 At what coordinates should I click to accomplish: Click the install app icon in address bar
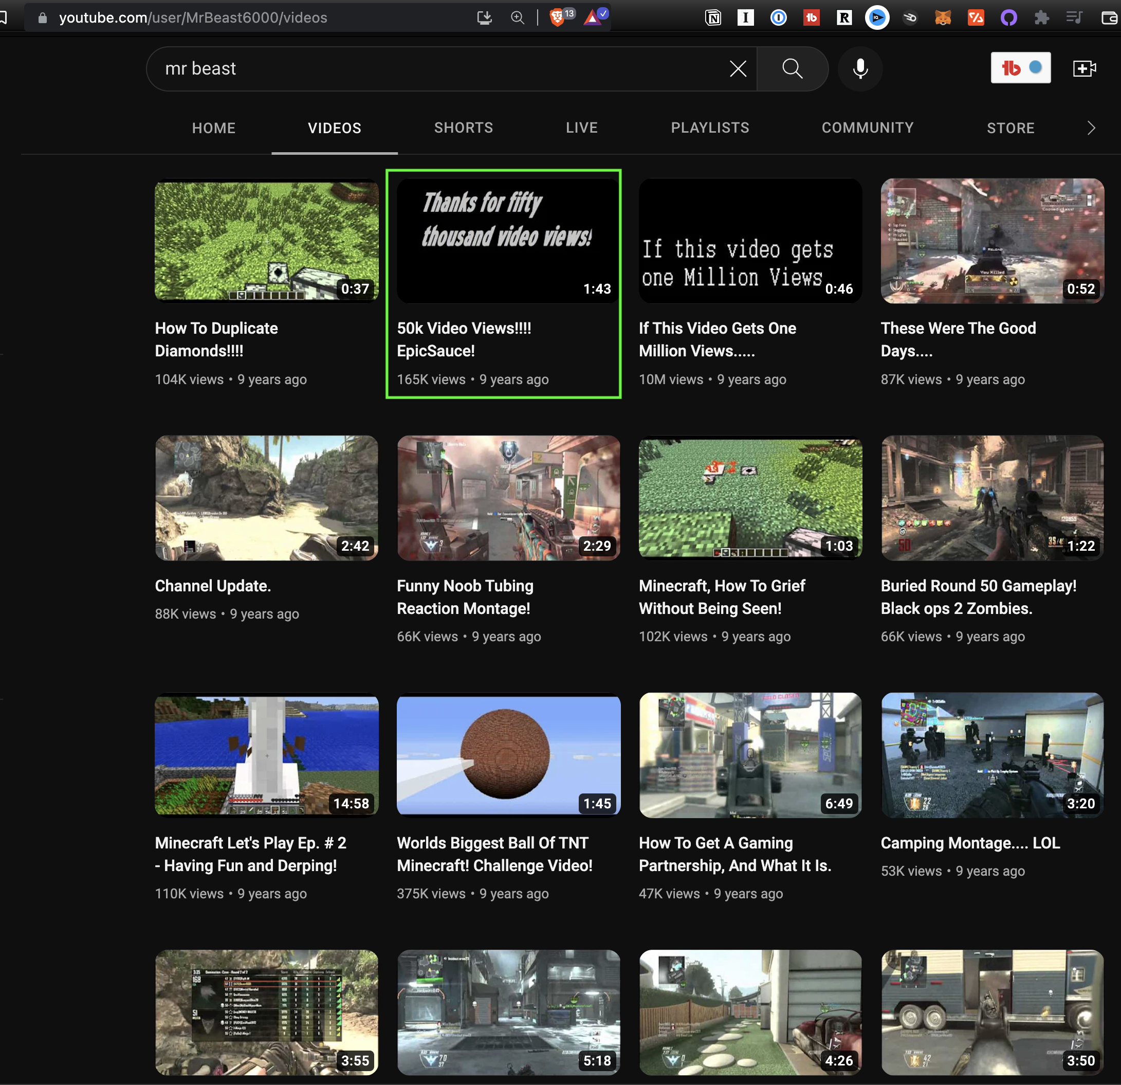click(485, 17)
